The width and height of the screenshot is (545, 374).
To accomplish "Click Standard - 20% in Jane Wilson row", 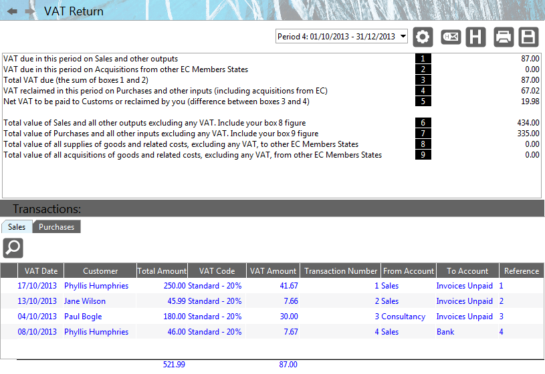I will [215, 301].
